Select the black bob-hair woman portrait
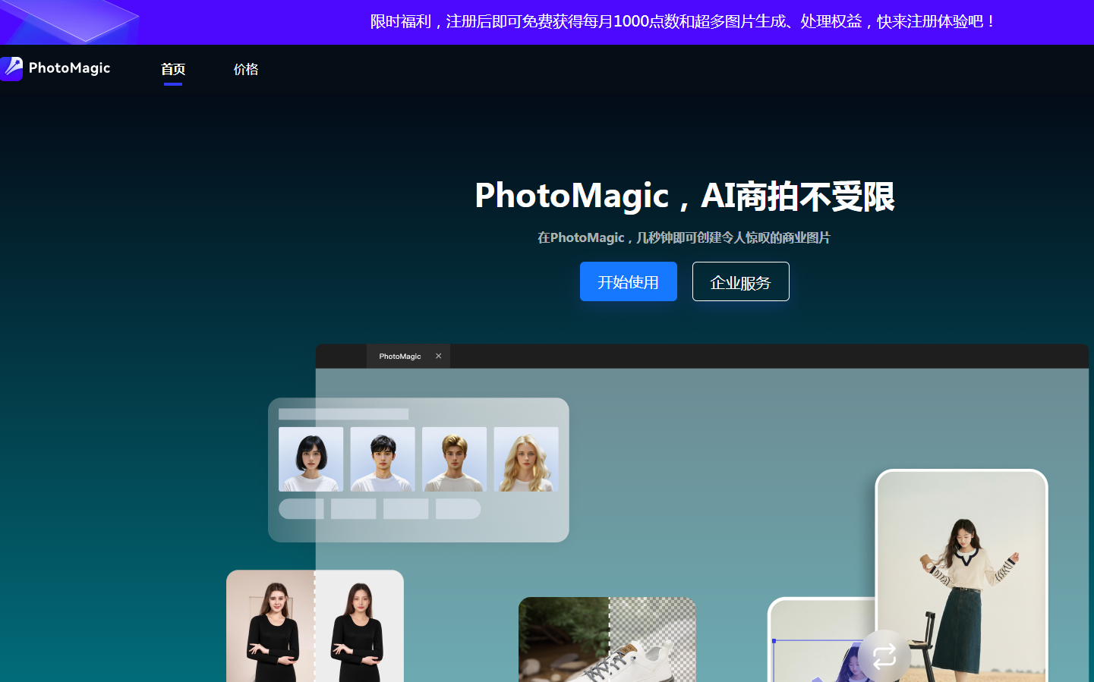Screen dimensions: 1094x682 tap(311, 459)
